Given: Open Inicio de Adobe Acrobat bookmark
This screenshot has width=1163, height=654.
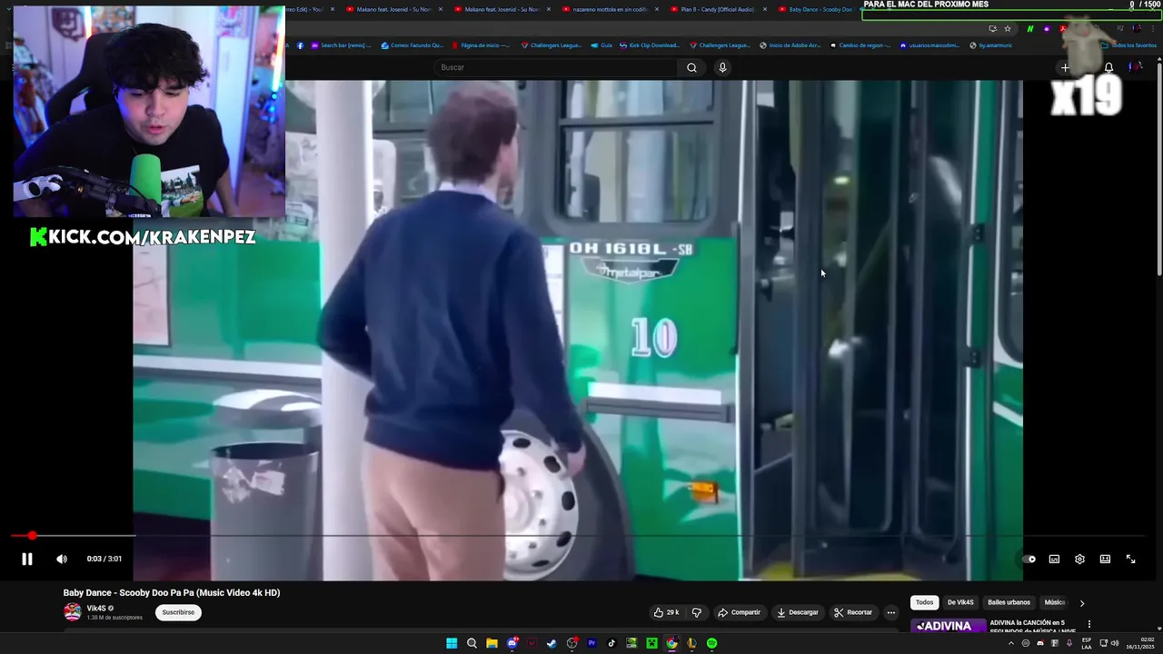Looking at the screenshot, I should pyautogui.click(x=790, y=45).
